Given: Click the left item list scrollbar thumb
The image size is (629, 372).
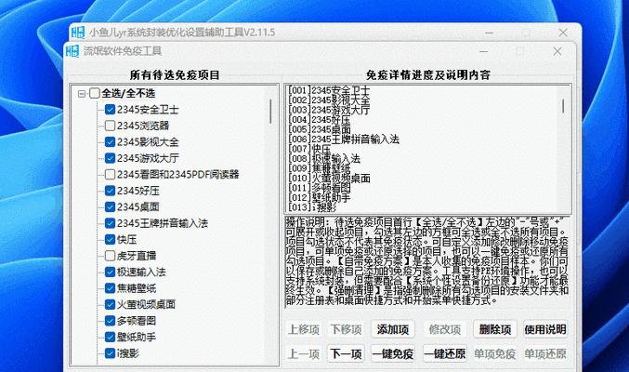Looking at the screenshot, I should tap(270, 112).
